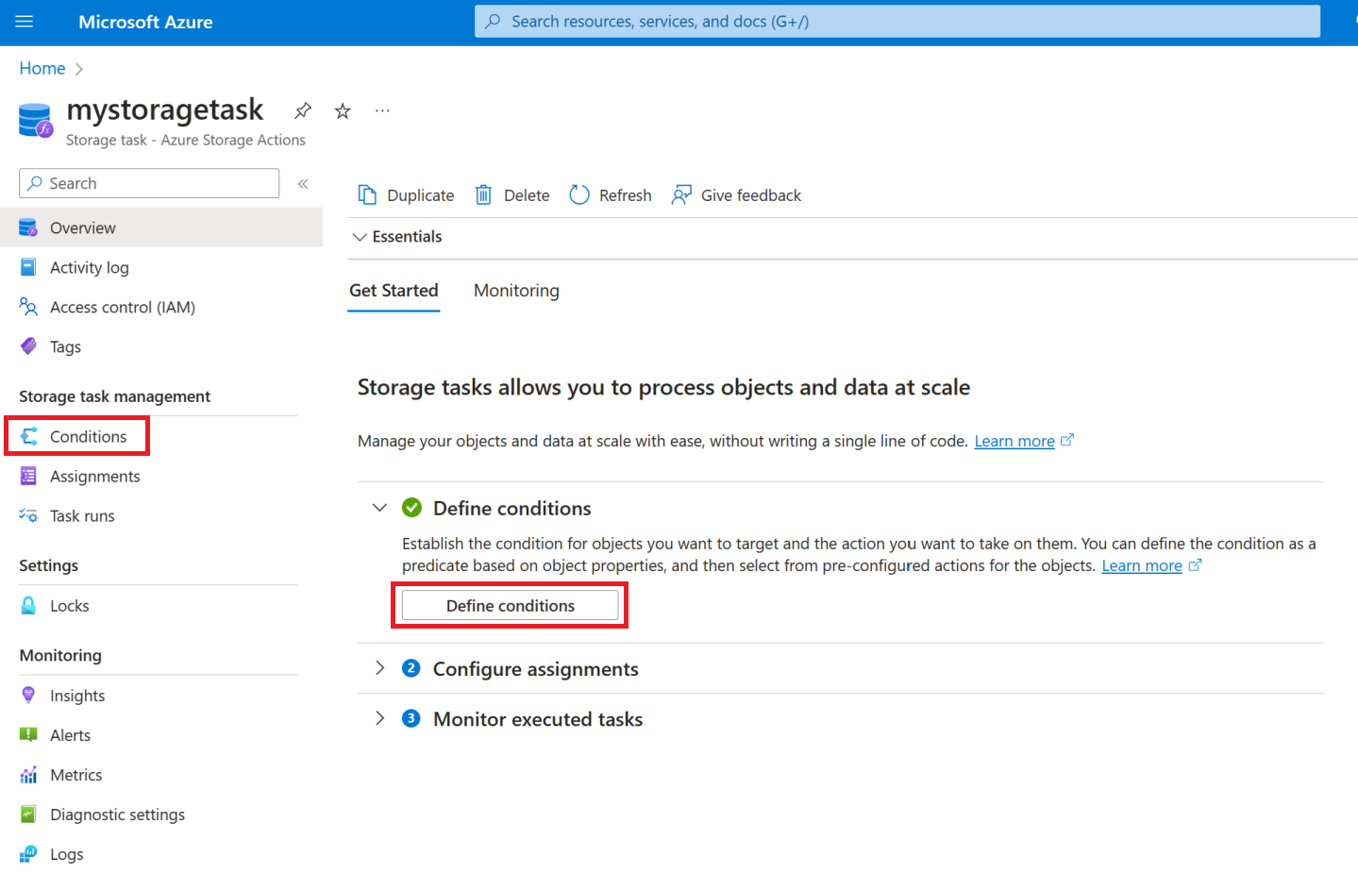Click the Task runs icon

coord(28,515)
